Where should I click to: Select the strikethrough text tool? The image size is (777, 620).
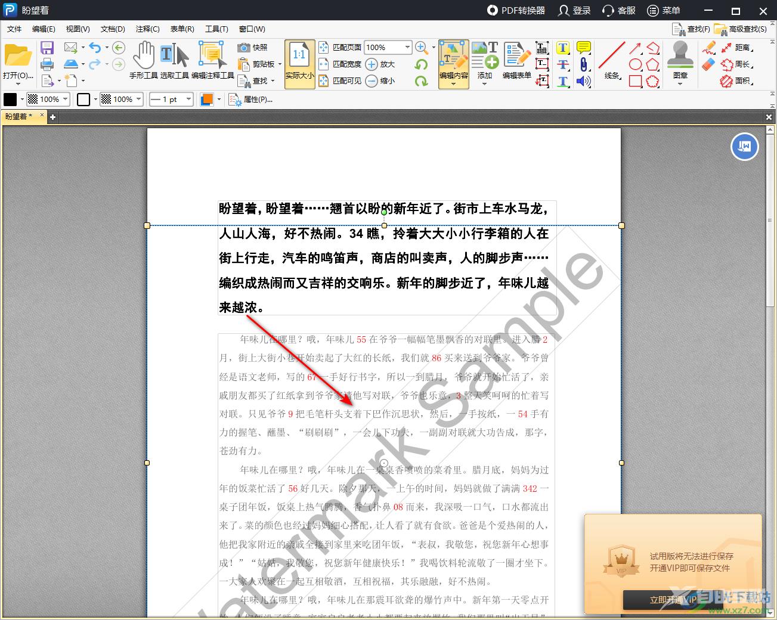click(563, 64)
